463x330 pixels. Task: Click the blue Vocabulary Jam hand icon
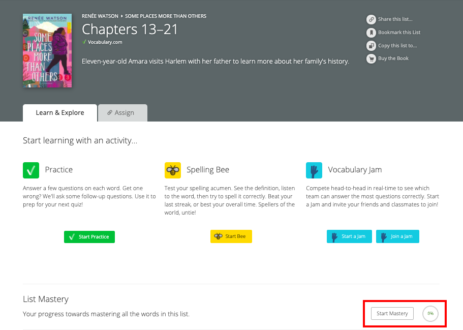tap(314, 170)
